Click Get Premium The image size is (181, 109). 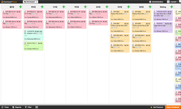[157, 107]
